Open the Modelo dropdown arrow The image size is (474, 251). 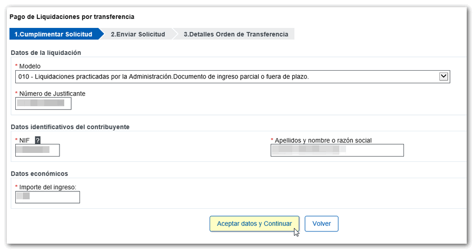point(443,76)
